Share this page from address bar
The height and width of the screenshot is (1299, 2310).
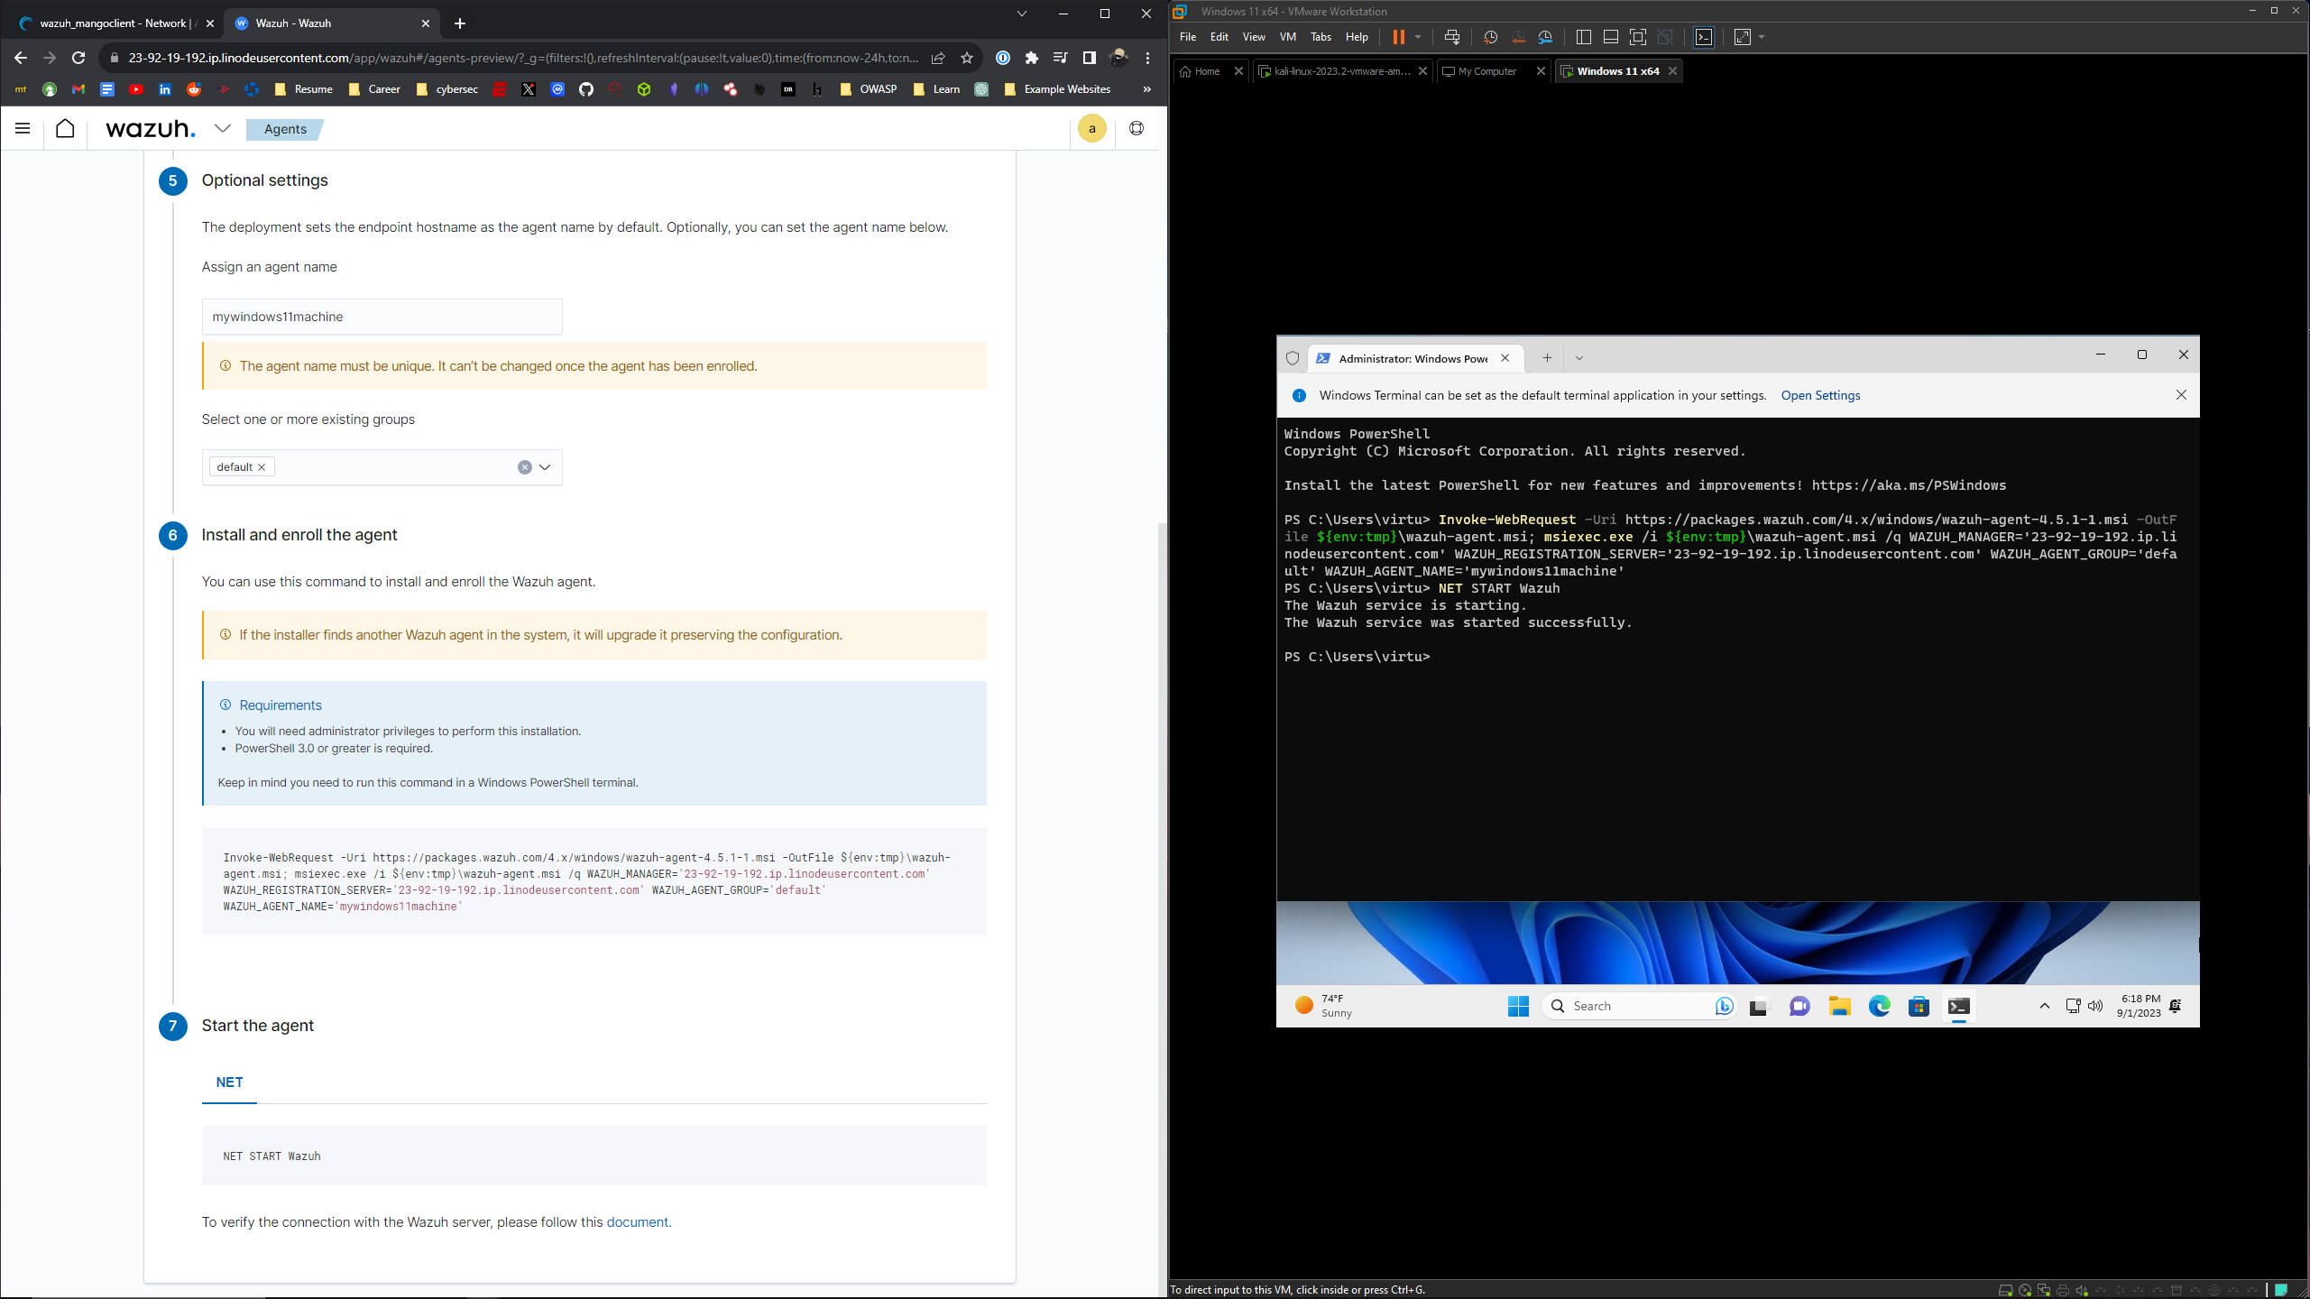tap(938, 58)
